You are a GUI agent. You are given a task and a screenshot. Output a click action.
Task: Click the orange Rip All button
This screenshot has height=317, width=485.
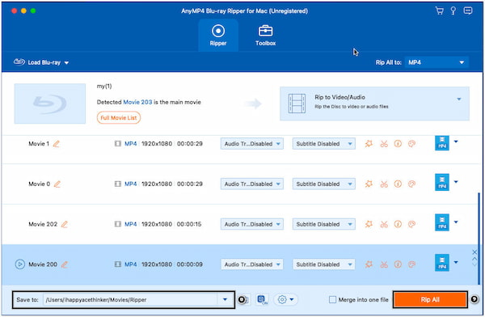[430, 300]
